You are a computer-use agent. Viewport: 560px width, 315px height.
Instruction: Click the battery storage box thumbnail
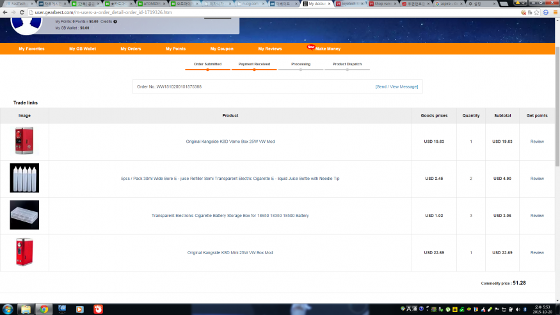pos(24,214)
